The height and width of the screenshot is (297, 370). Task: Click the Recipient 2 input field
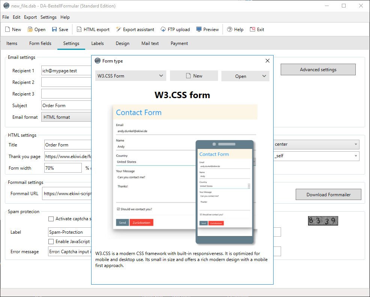pos(66,82)
